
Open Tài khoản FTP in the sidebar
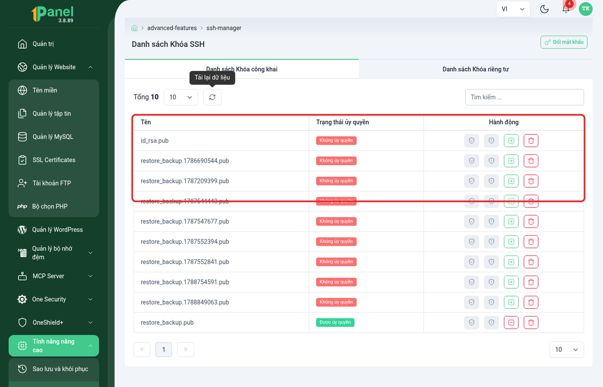[x=54, y=183]
